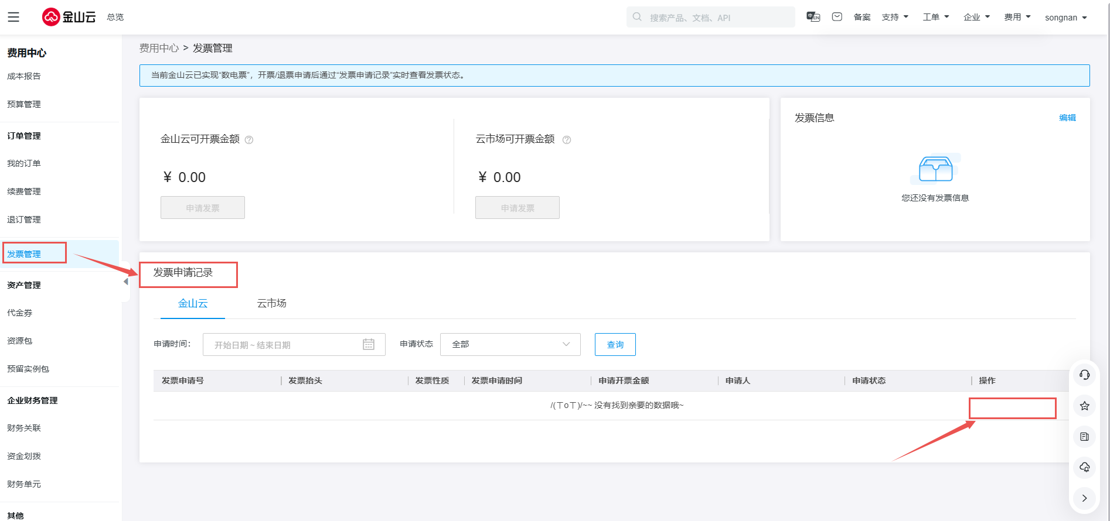Open the calendar date picker icon
1110x521 pixels.
[x=369, y=344]
